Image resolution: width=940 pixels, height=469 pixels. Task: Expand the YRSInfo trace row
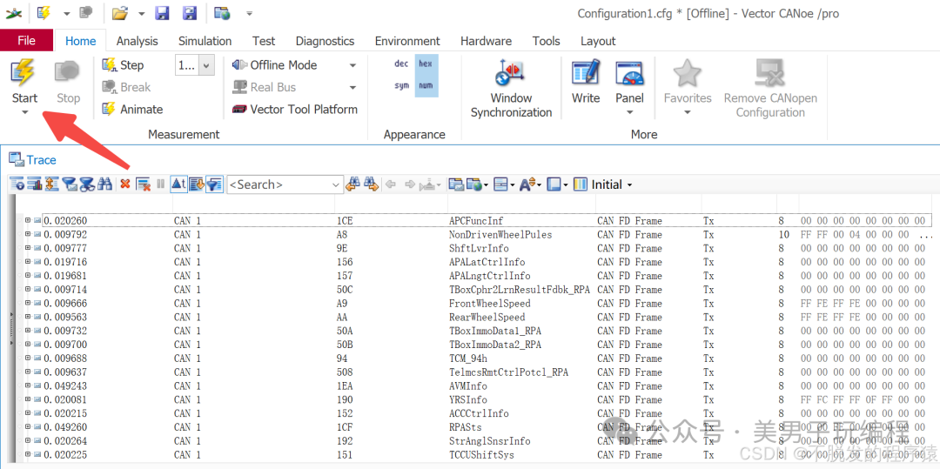[x=28, y=400]
